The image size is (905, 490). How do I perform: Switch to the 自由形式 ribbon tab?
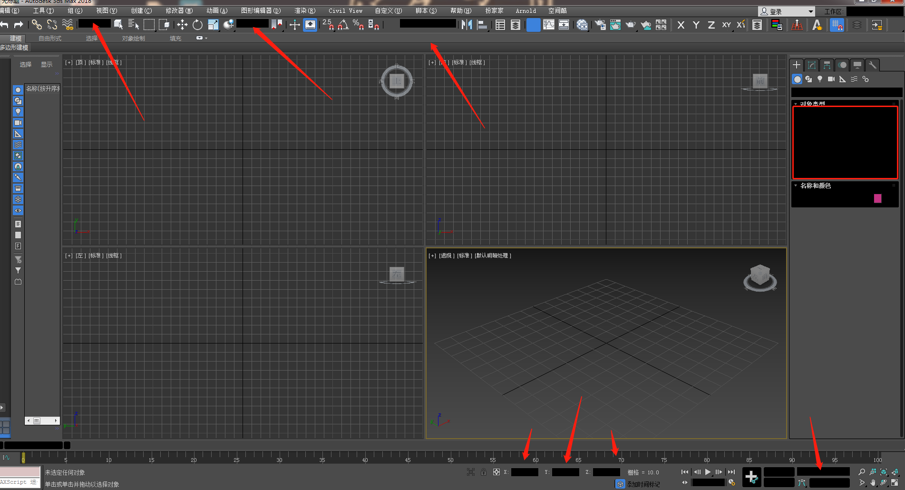coord(50,39)
